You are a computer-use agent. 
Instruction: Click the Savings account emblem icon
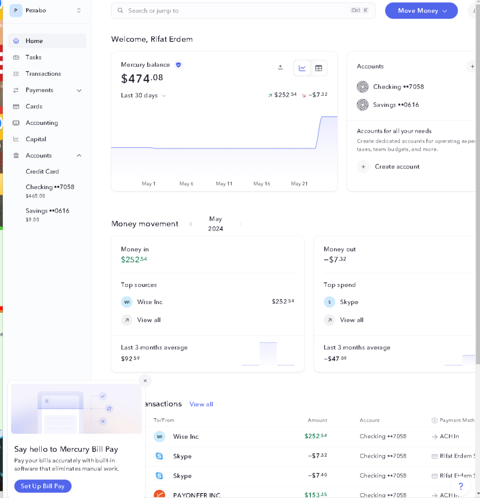[362, 105]
